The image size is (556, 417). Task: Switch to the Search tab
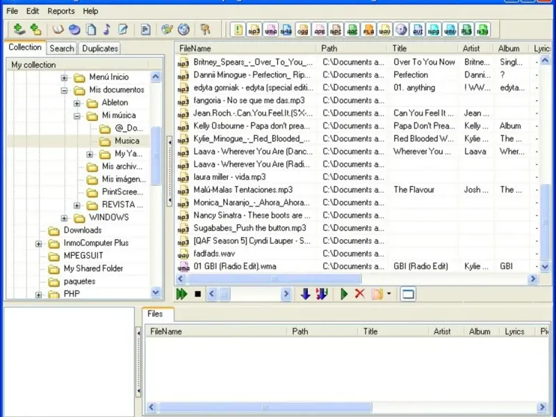pos(62,49)
